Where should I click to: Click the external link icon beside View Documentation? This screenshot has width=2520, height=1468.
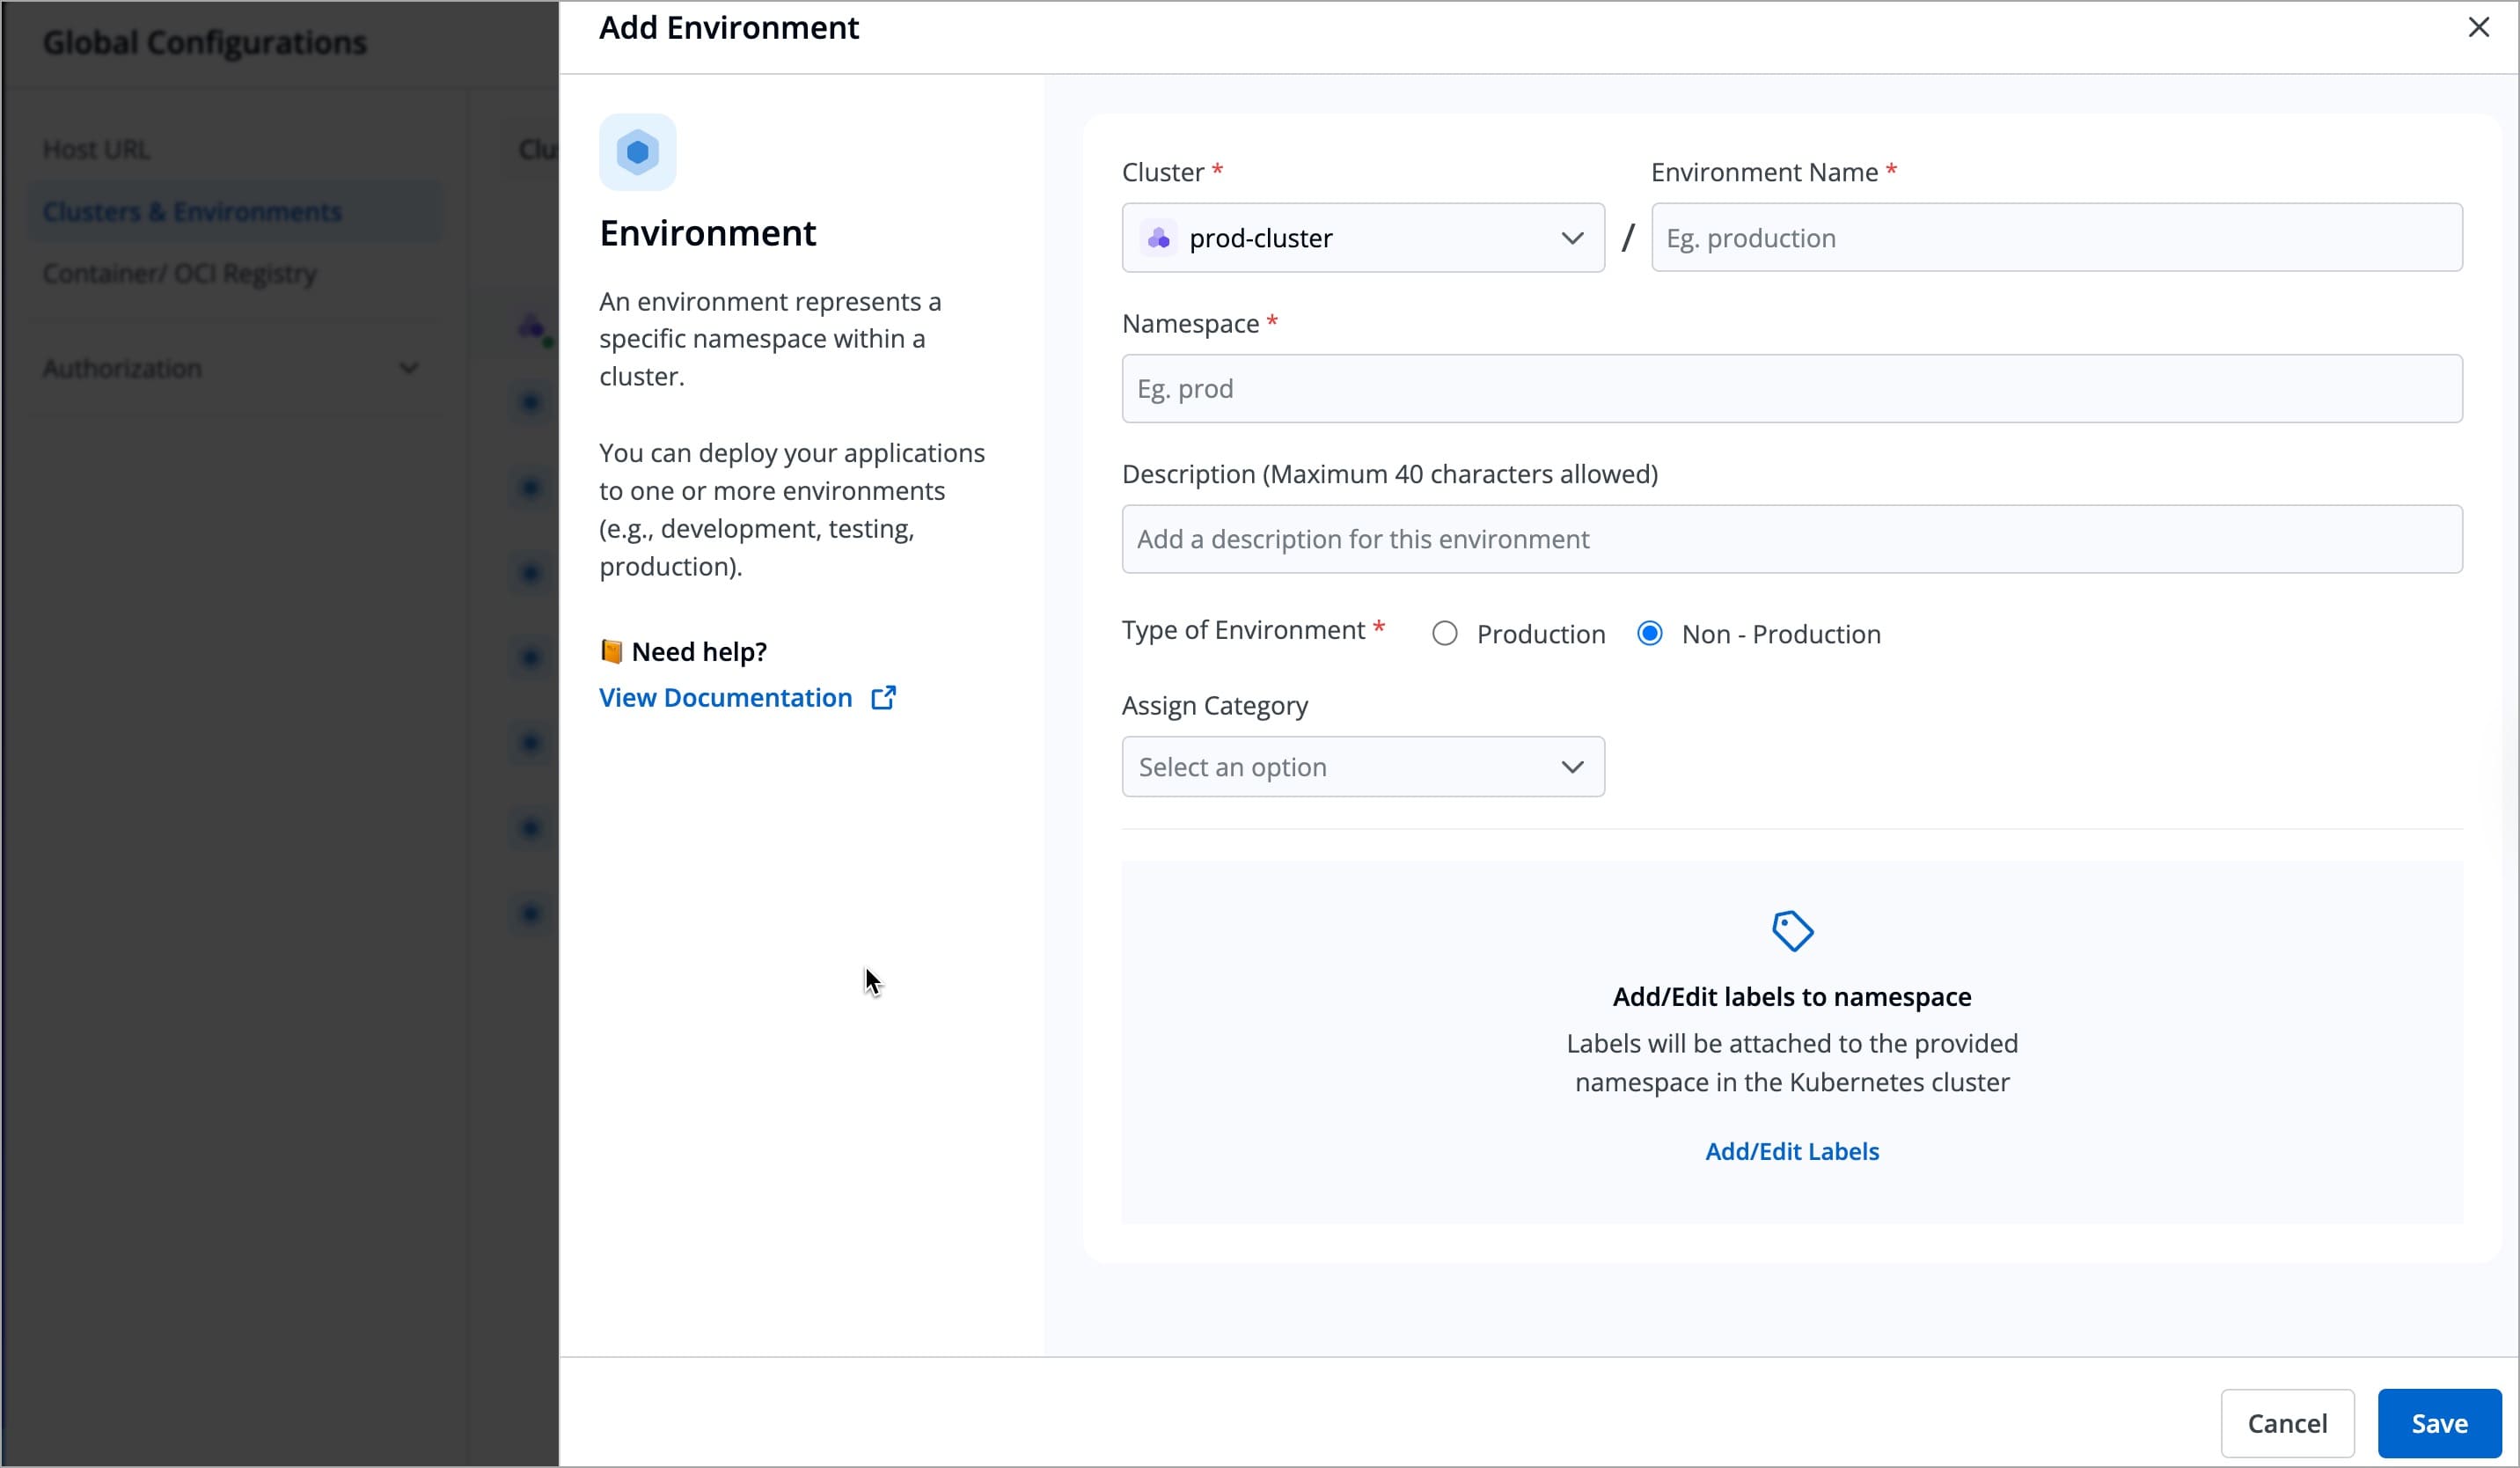883,698
